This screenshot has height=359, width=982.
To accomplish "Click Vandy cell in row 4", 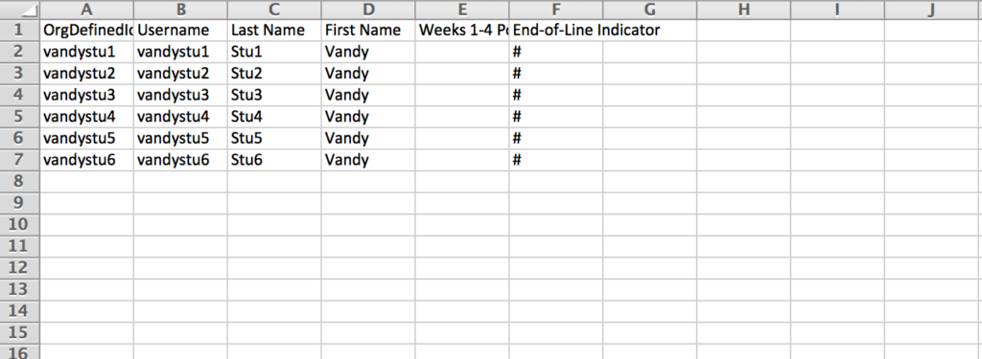I will tap(368, 95).
